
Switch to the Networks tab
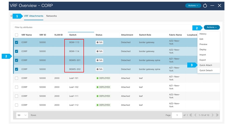52,16
